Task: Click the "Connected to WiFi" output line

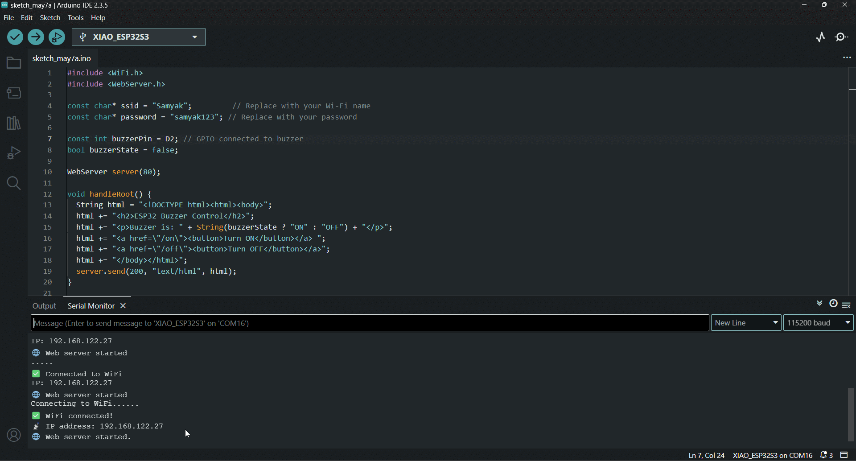Action: pos(84,374)
